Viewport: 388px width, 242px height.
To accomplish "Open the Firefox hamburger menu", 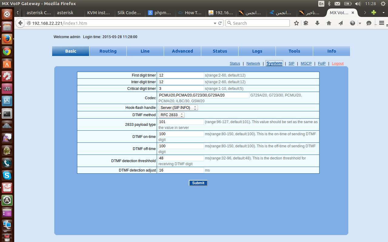I will point(382,23).
